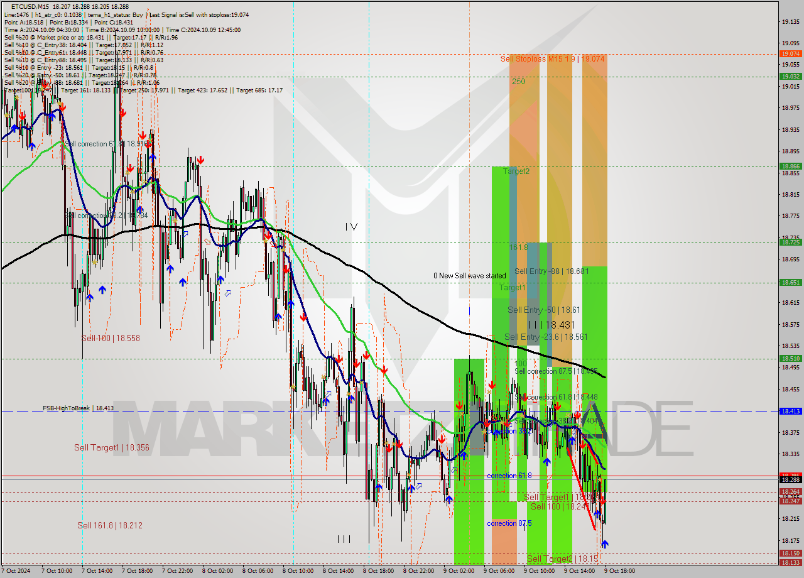The height and width of the screenshot is (578, 804).
Task: Click the '0 New Sell wave started' text
Action: (469, 276)
